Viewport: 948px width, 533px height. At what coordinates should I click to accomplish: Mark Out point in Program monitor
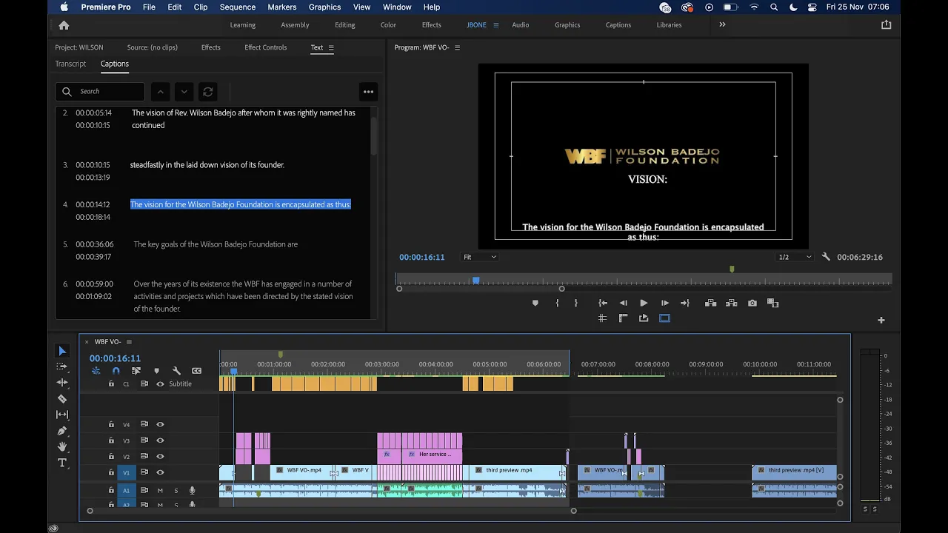coord(575,303)
